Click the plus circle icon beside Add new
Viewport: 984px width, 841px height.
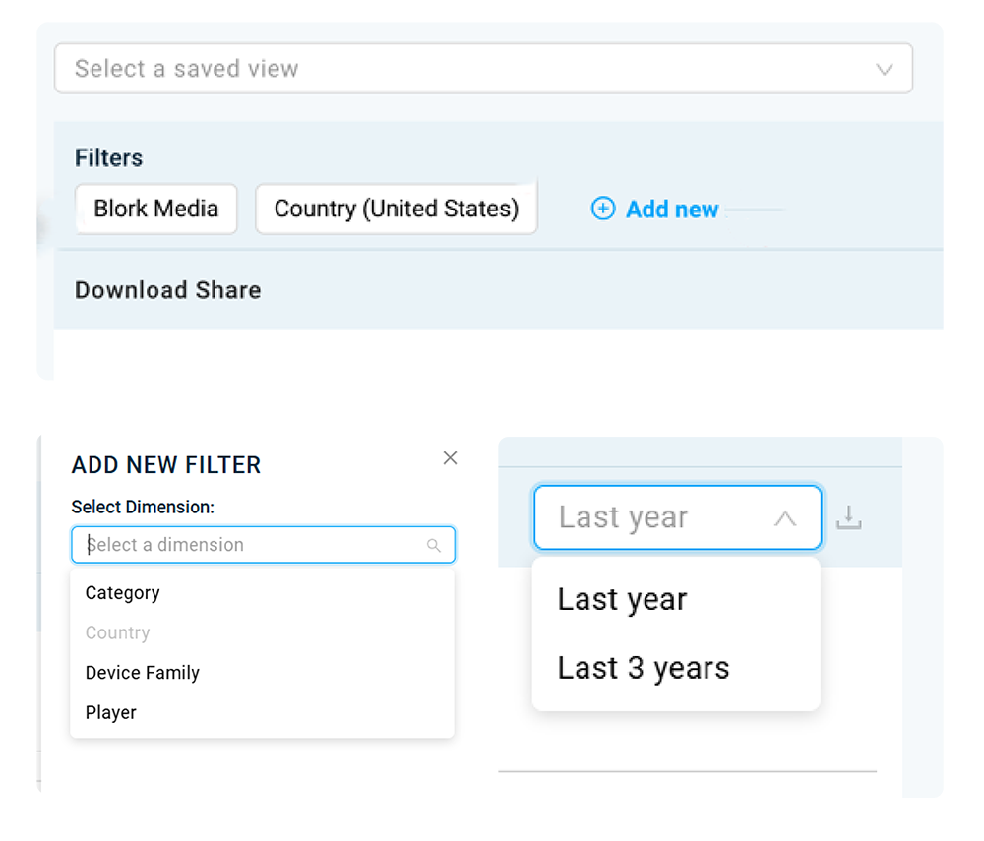(x=602, y=209)
